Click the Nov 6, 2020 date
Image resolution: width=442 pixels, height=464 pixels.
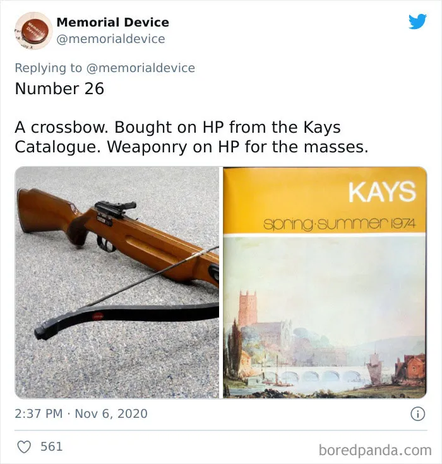(x=111, y=413)
